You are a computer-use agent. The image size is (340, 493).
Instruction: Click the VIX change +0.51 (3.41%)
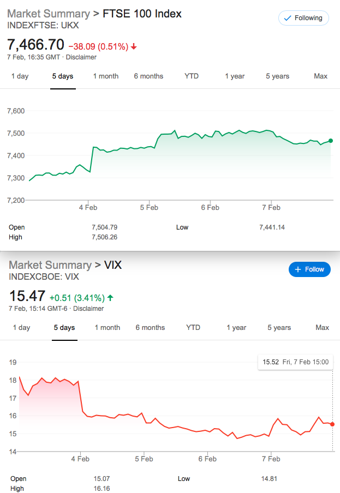pos(77,298)
